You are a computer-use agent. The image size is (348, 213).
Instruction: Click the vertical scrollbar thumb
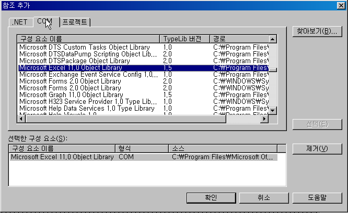click(x=273, y=69)
